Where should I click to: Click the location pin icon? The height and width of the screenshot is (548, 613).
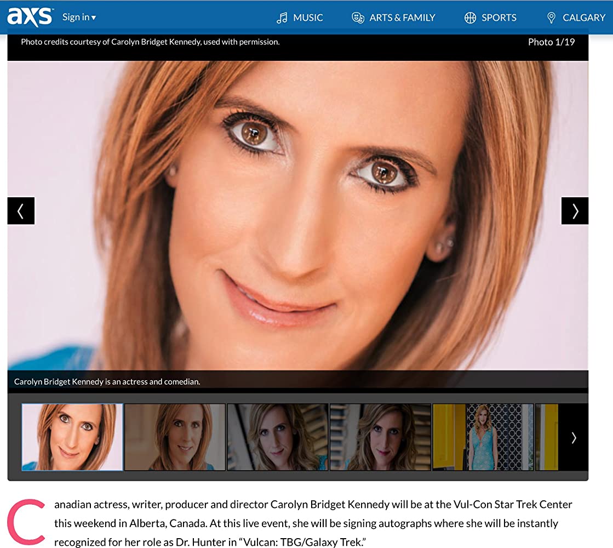(x=551, y=18)
